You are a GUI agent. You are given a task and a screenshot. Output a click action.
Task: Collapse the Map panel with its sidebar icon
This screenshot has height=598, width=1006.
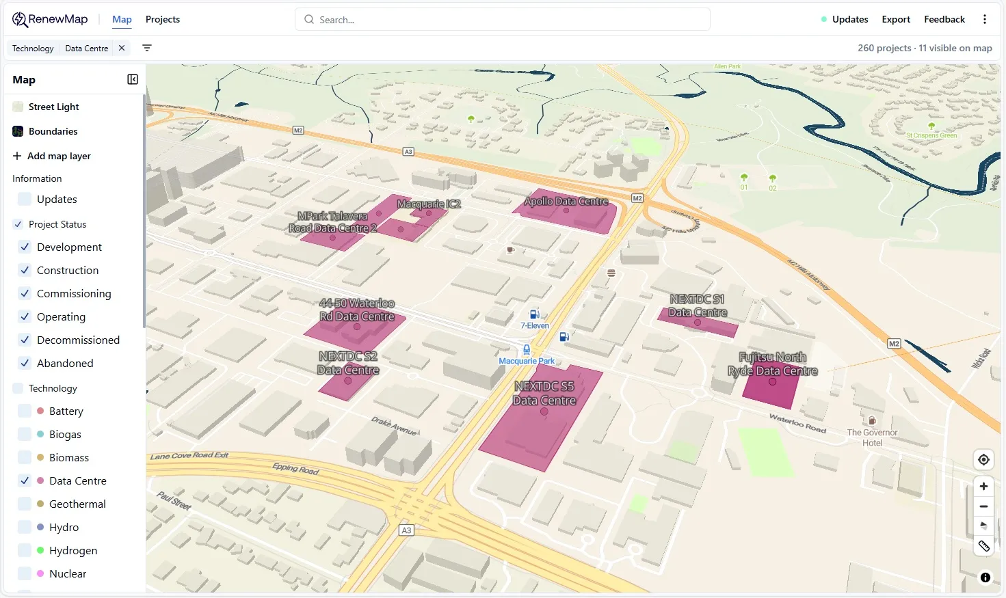[132, 79]
